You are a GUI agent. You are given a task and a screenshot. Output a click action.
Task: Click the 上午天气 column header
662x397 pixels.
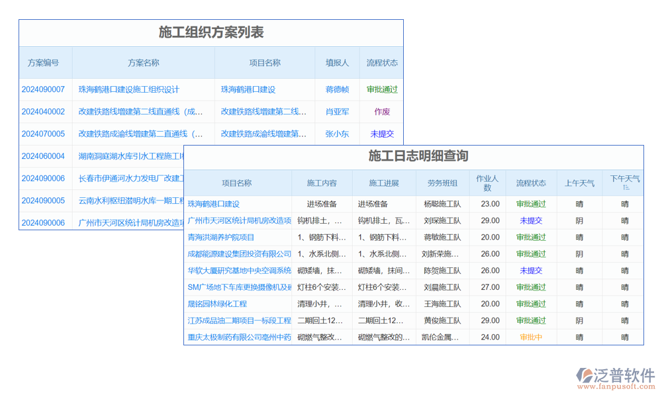point(579,183)
